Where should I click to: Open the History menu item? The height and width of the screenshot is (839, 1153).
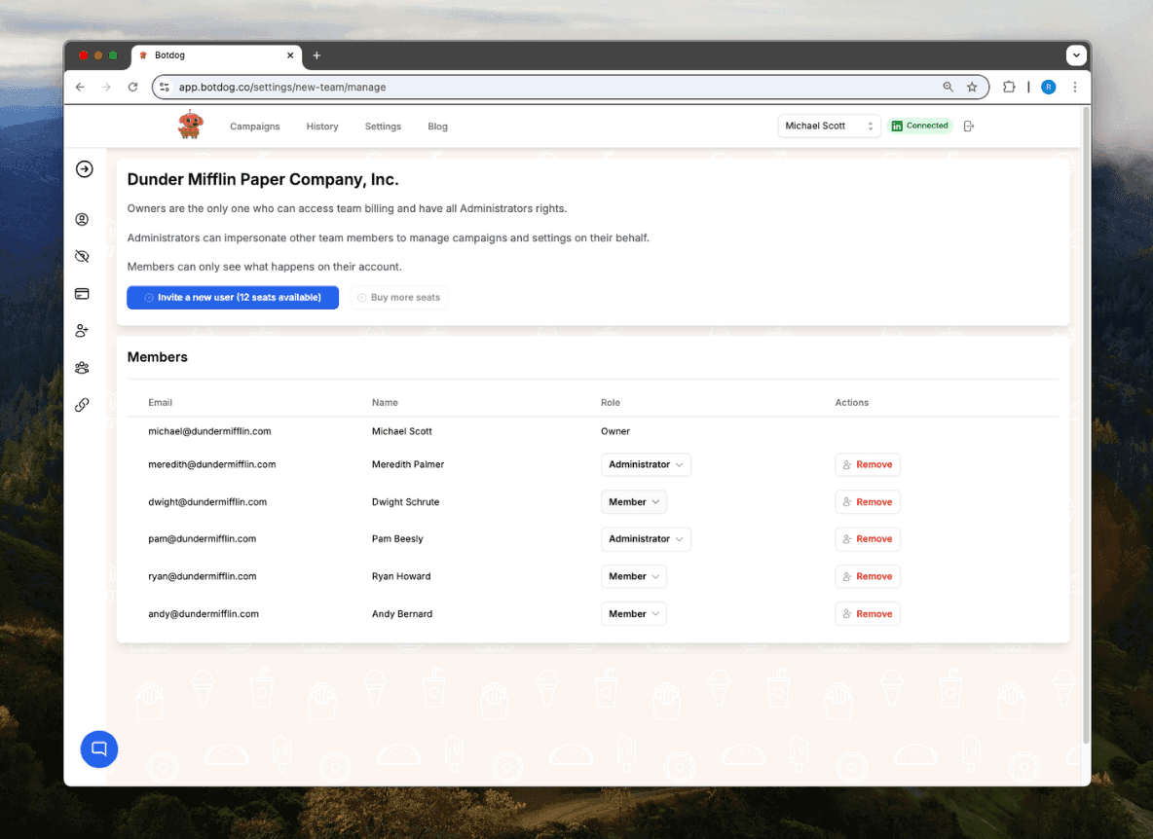pos(322,127)
